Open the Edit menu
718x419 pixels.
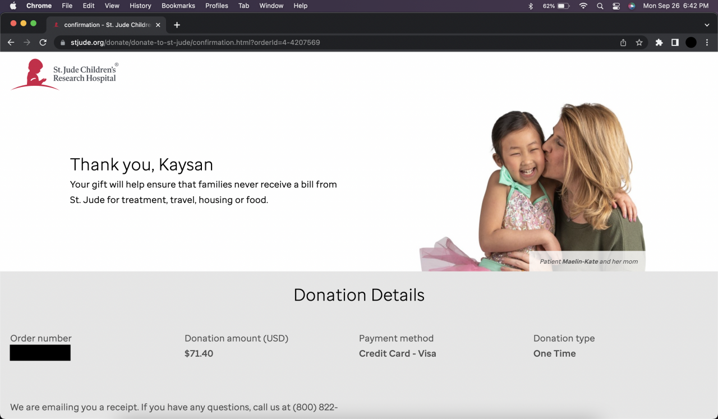click(x=89, y=6)
